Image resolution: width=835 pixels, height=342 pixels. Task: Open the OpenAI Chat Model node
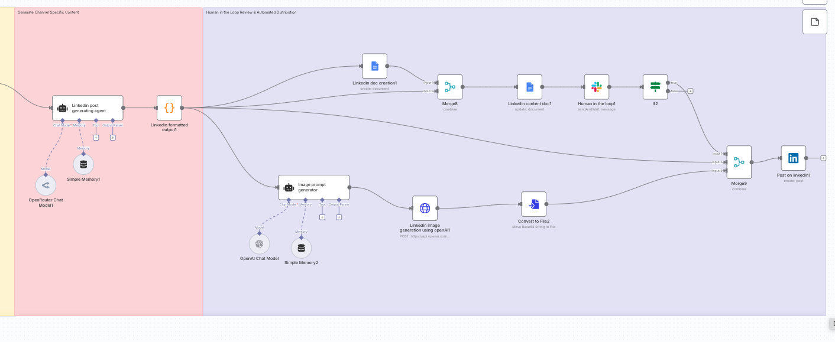[260, 243]
